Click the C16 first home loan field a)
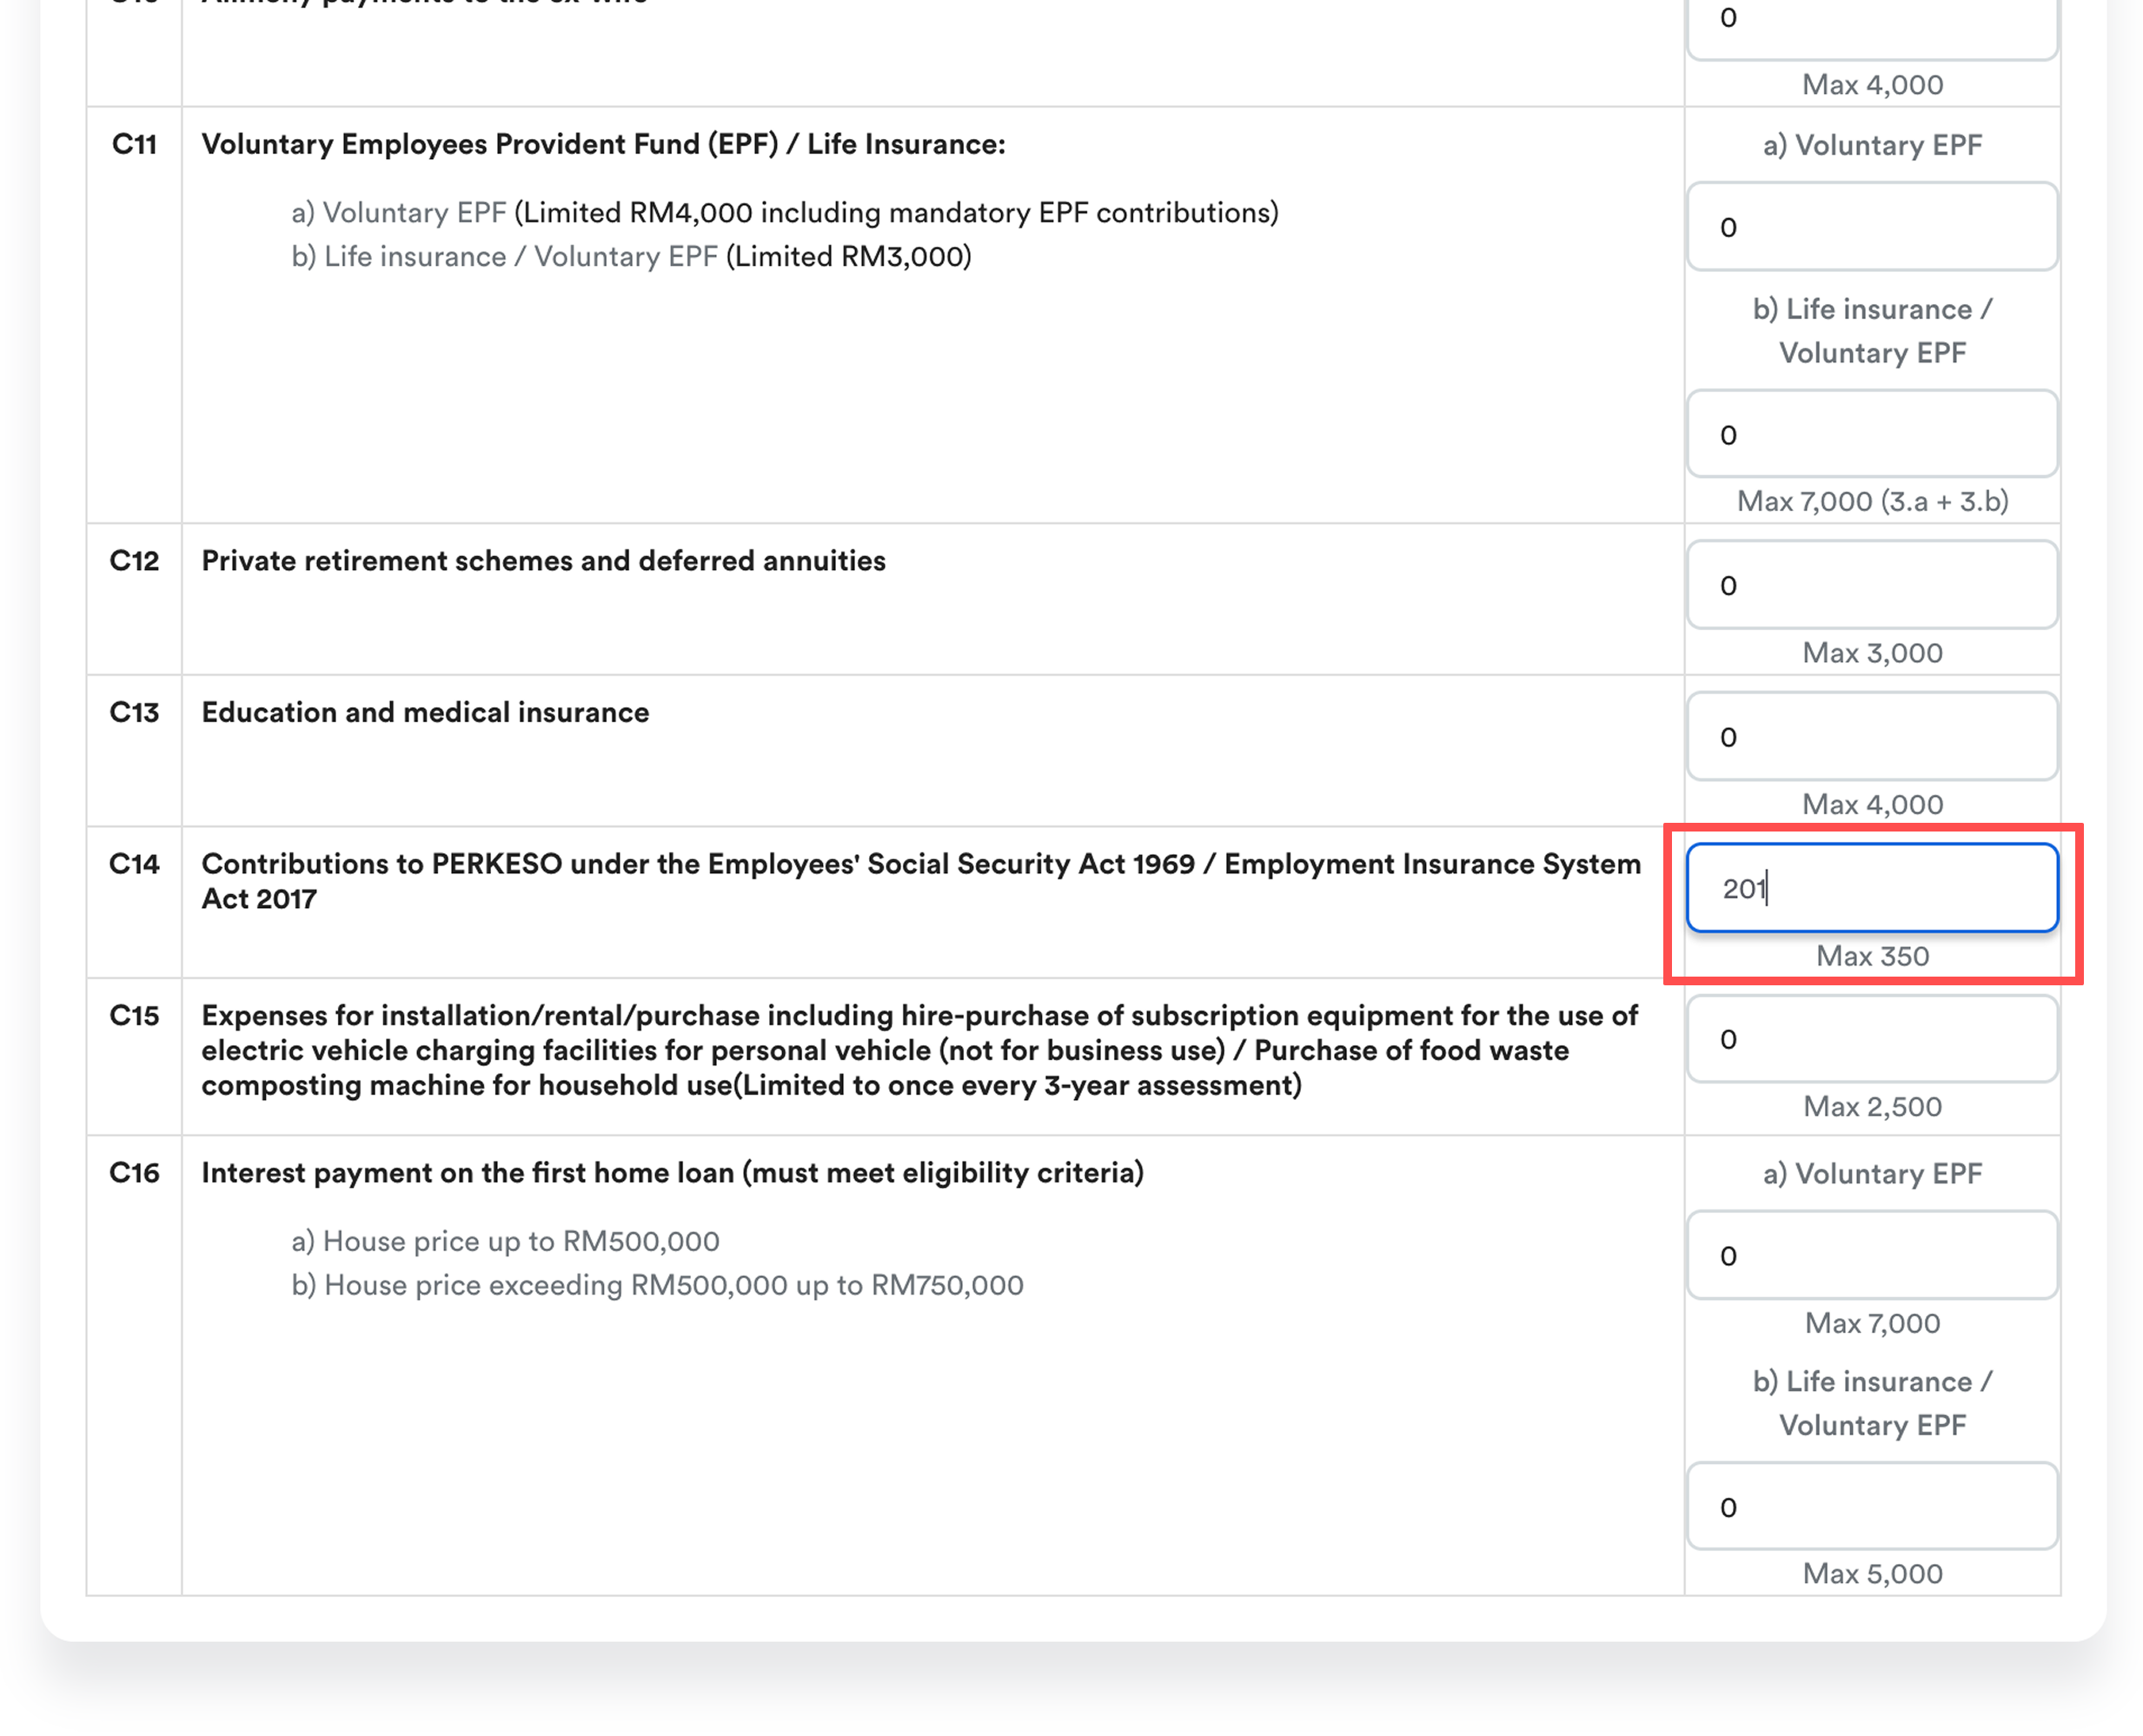Viewport: 2143px width, 1736px height. 1871,1256
